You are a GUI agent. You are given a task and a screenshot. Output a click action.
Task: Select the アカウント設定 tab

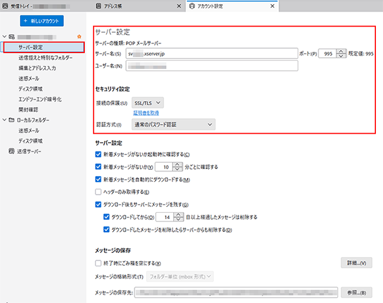[233, 6]
